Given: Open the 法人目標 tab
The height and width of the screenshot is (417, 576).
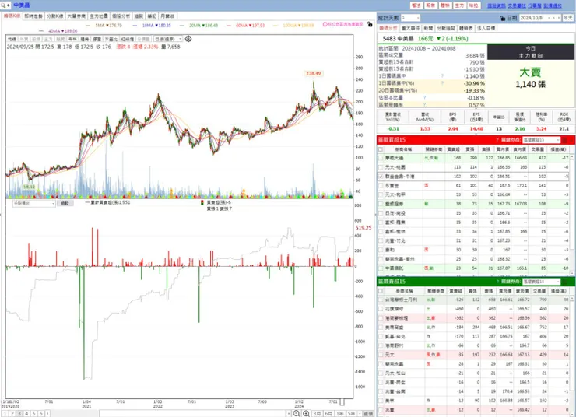Looking at the screenshot, I should (x=486, y=28).
